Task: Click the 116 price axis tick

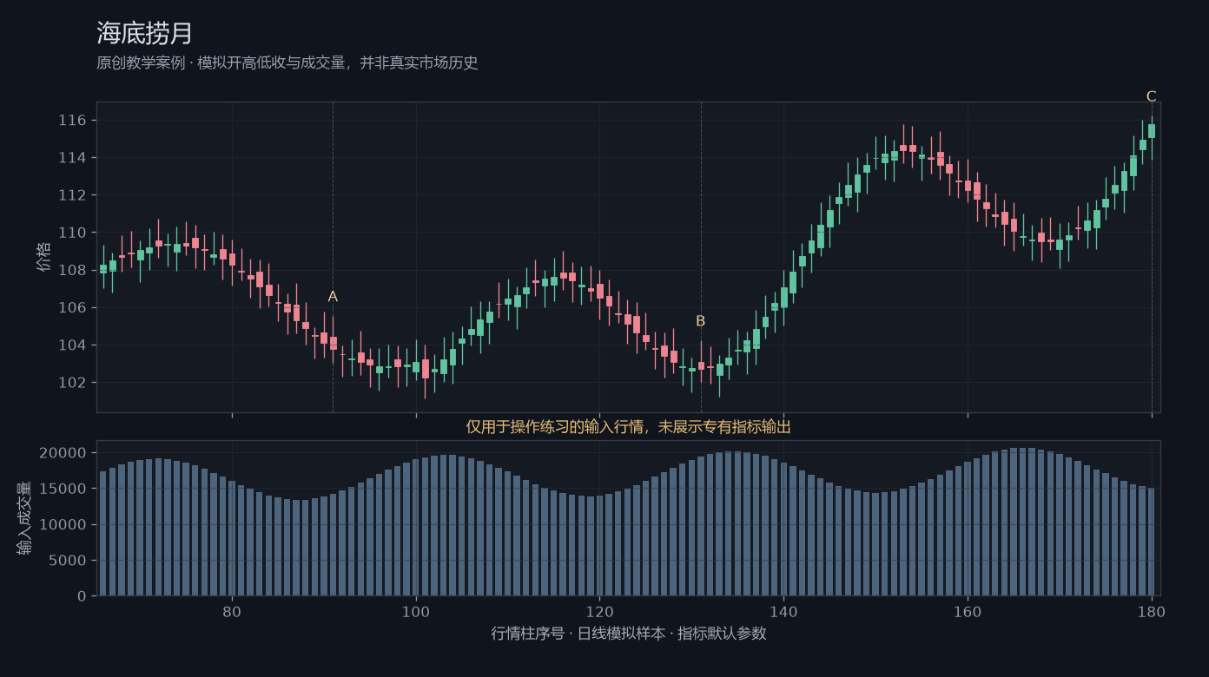Action: (72, 121)
